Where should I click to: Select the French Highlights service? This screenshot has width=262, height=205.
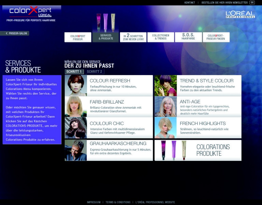click(198, 128)
